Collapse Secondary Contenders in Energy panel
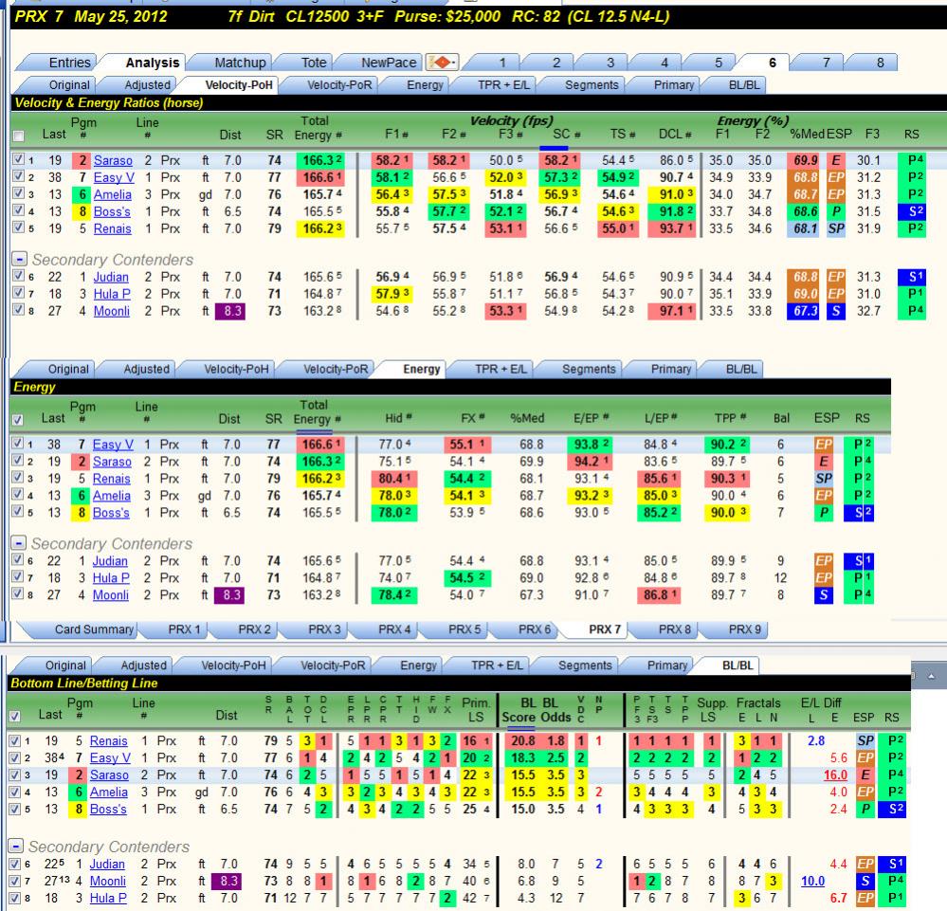Viewport: 947px width, 911px height. coord(19,544)
